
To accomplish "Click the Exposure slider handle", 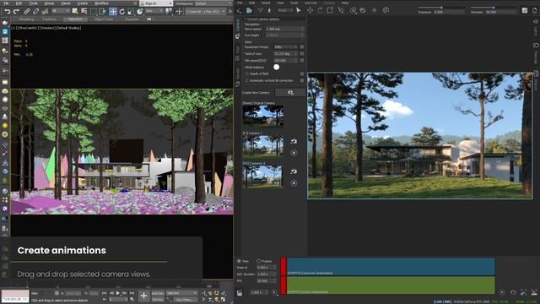I will [441, 8].
